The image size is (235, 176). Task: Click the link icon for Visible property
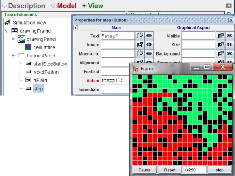(229, 36)
